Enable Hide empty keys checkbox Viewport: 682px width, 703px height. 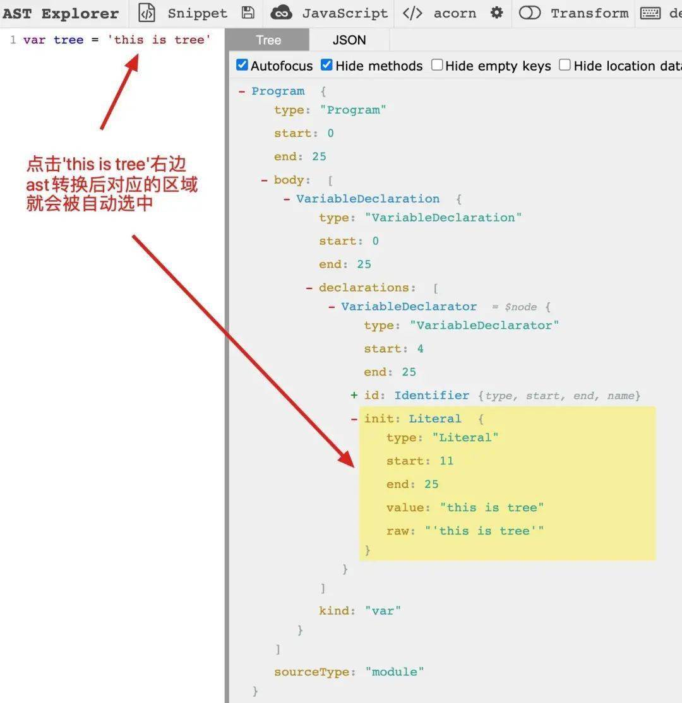pos(437,65)
